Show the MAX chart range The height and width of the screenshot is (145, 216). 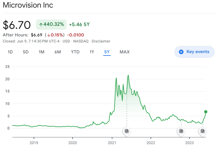[x=125, y=52]
